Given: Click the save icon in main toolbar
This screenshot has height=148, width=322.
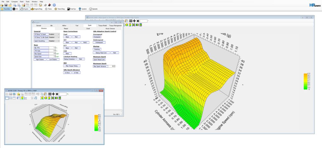Looking at the screenshot, I should [6, 5].
